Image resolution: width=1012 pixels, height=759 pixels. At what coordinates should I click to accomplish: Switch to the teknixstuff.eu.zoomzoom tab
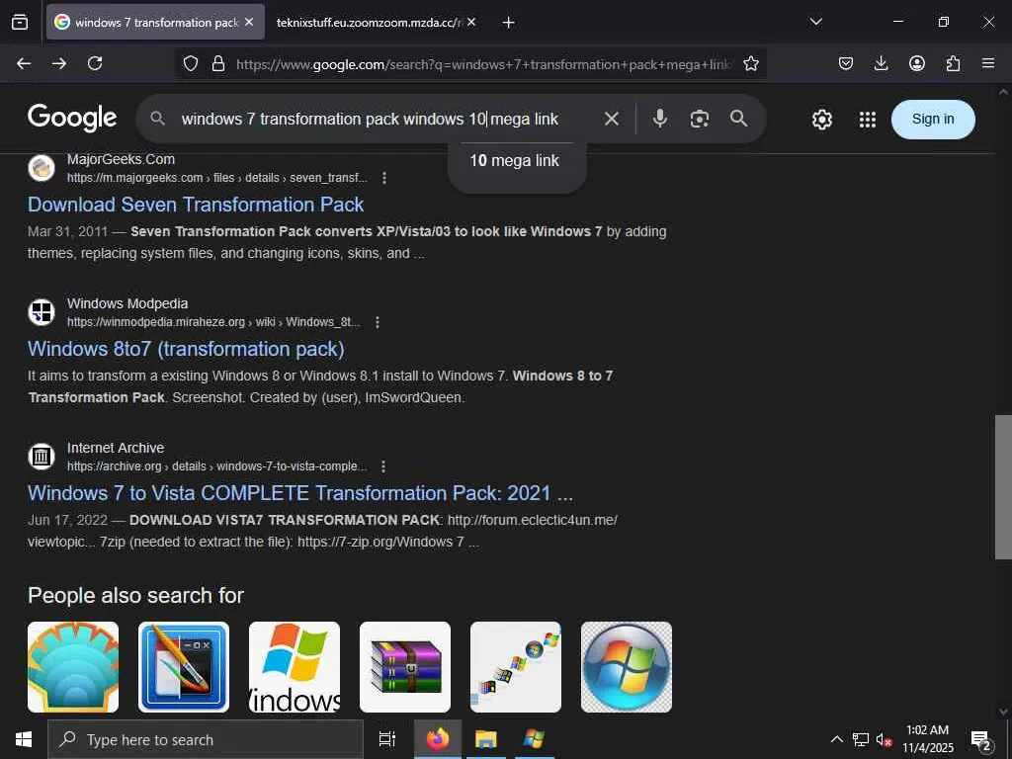(x=370, y=22)
